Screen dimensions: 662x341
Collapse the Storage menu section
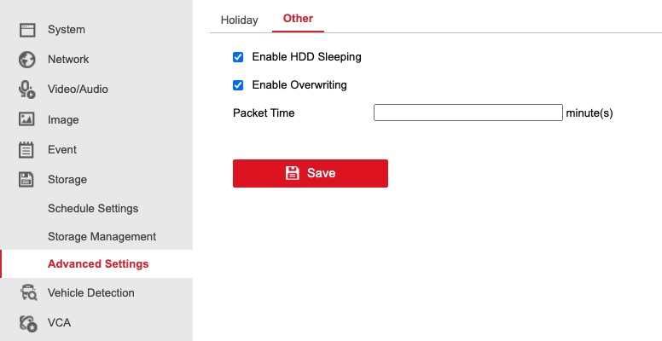coord(67,180)
